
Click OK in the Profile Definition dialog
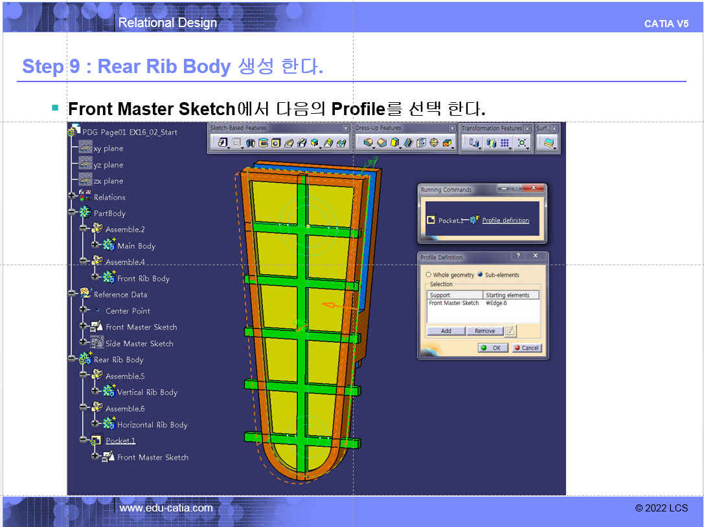(x=492, y=348)
